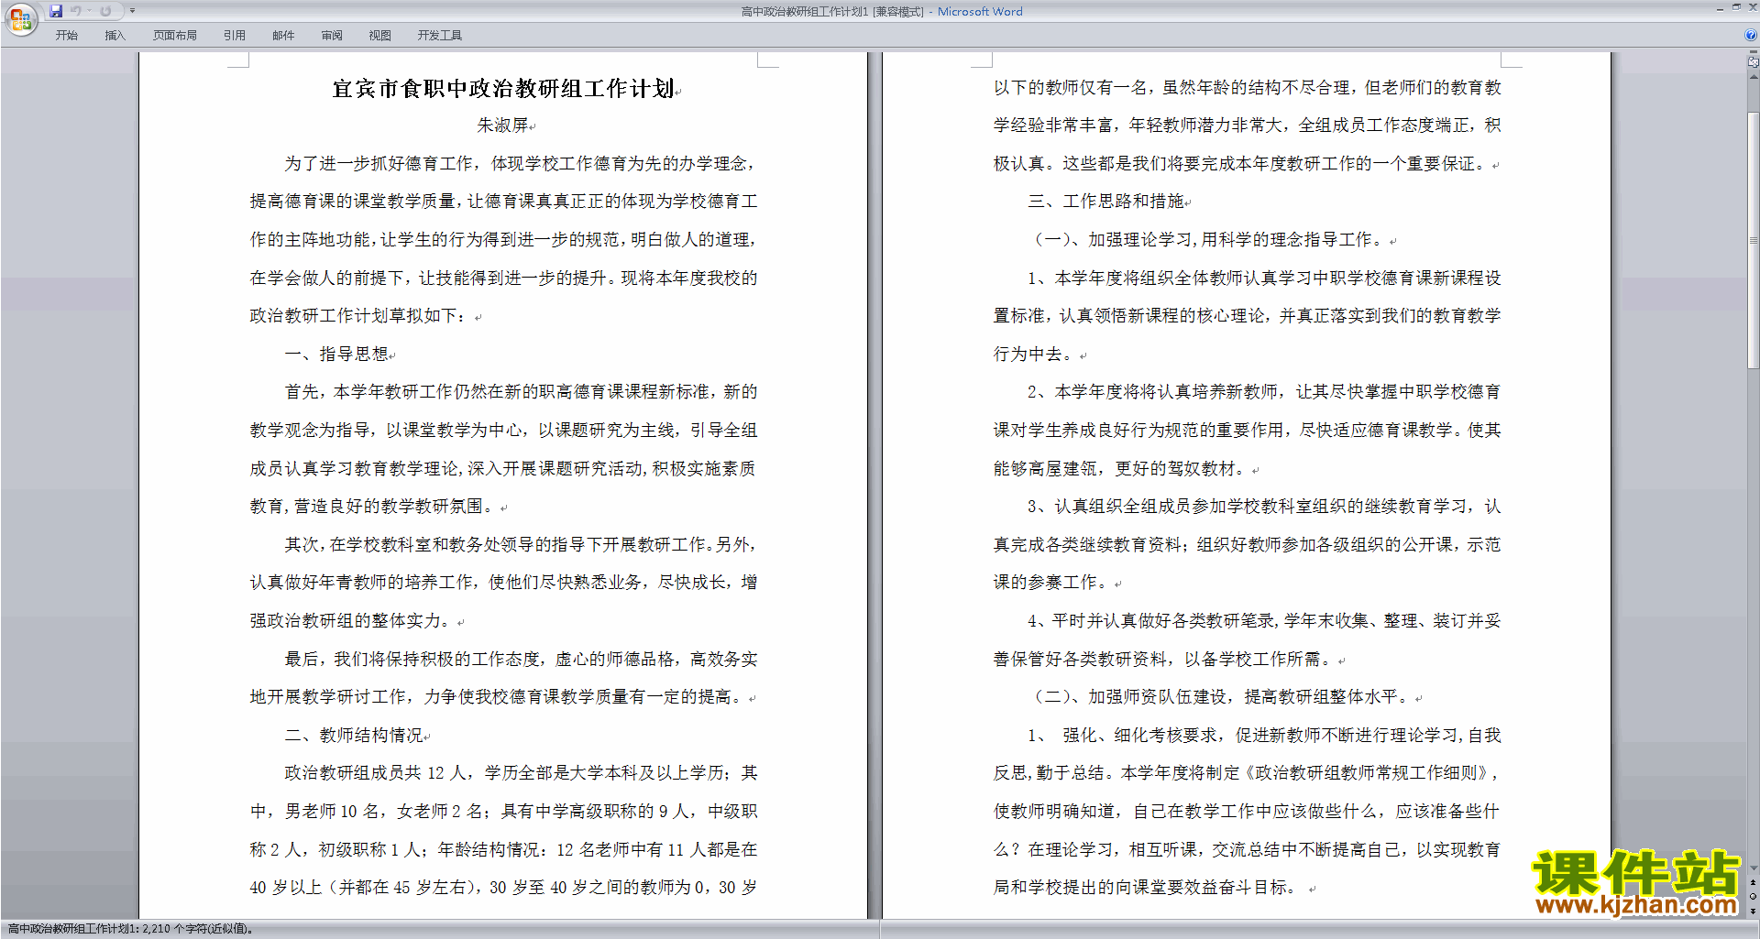
Task: Click line starting 政治教研组成员共 12 人
Action: (x=521, y=773)
